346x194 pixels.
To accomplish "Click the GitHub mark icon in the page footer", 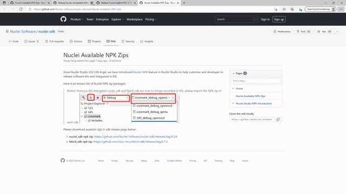I will (x=63, y=161).
